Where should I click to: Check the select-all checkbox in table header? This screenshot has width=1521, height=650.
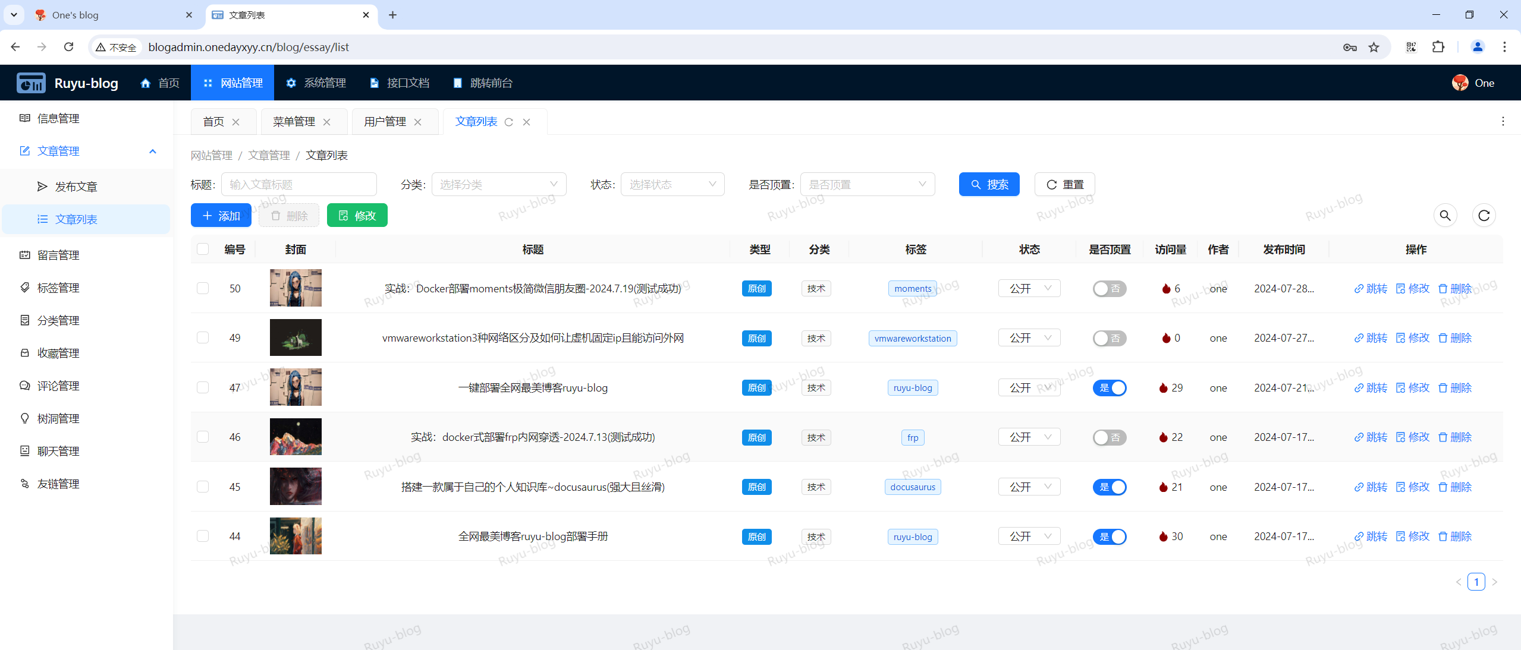click(x=203, y=249)
